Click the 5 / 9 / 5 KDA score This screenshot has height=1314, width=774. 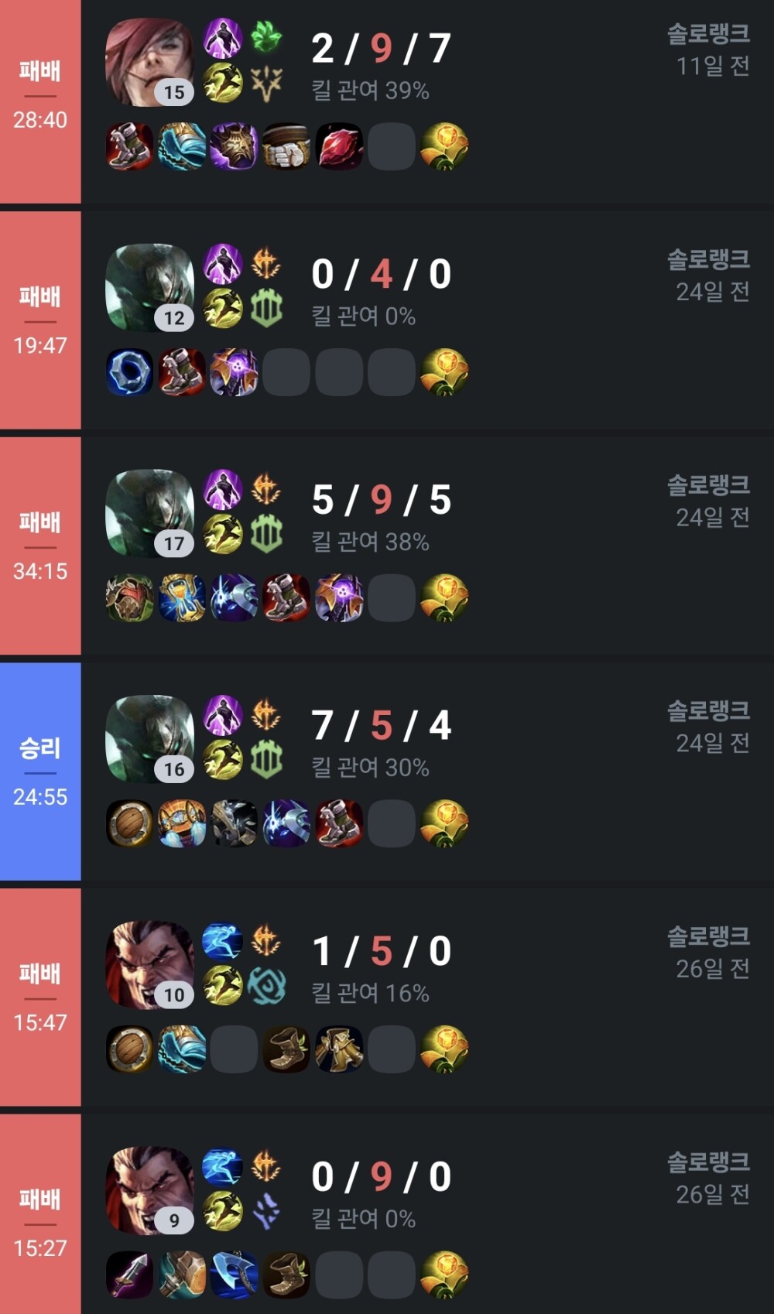click(x=382, y=499)
